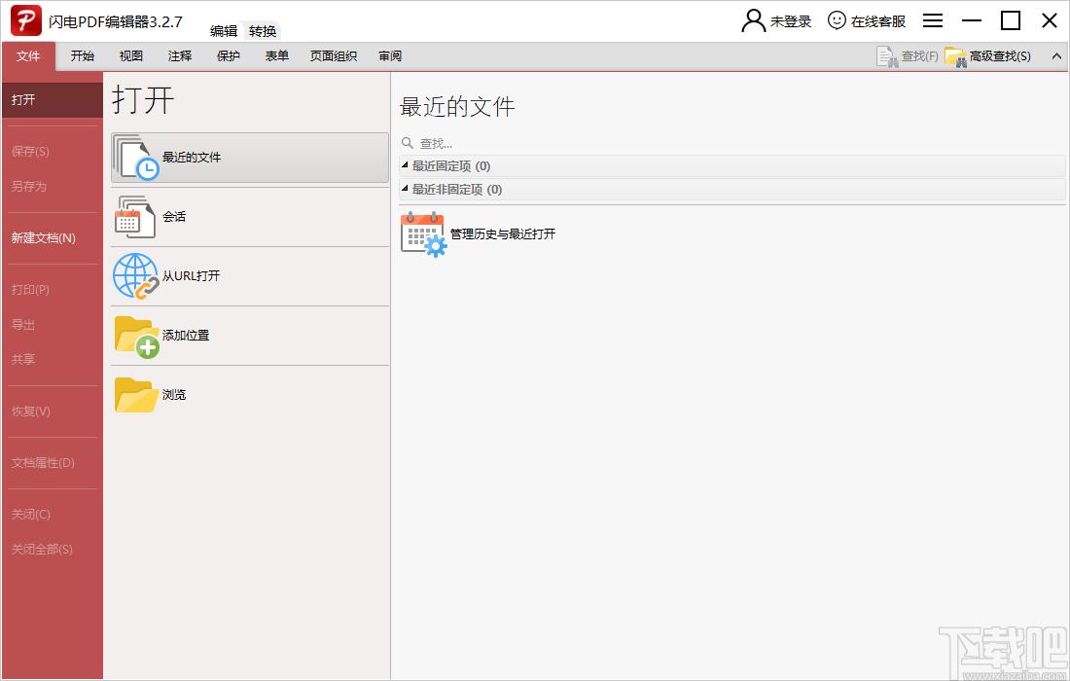Click the 在线客服 text link
Screen dimensions: 1070x681
click(878, 21)
